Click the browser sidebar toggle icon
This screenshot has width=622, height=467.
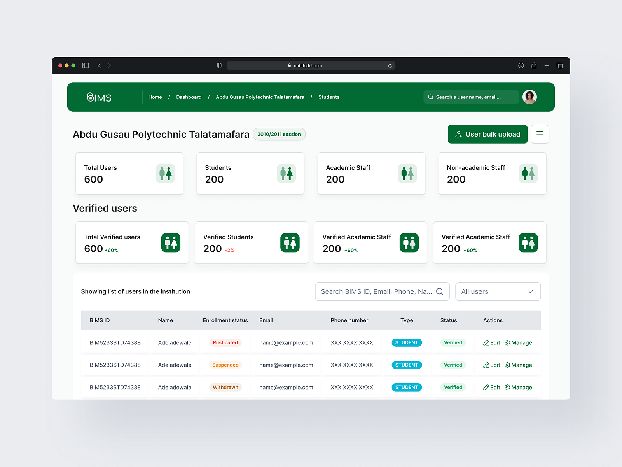coord(85,65)
